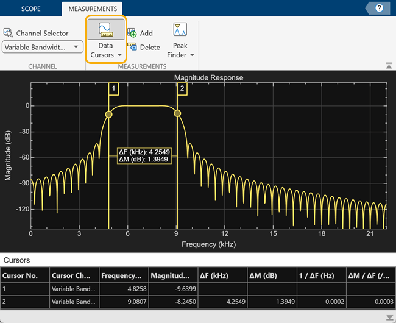Open the help question mark button

tap(379, 8)
